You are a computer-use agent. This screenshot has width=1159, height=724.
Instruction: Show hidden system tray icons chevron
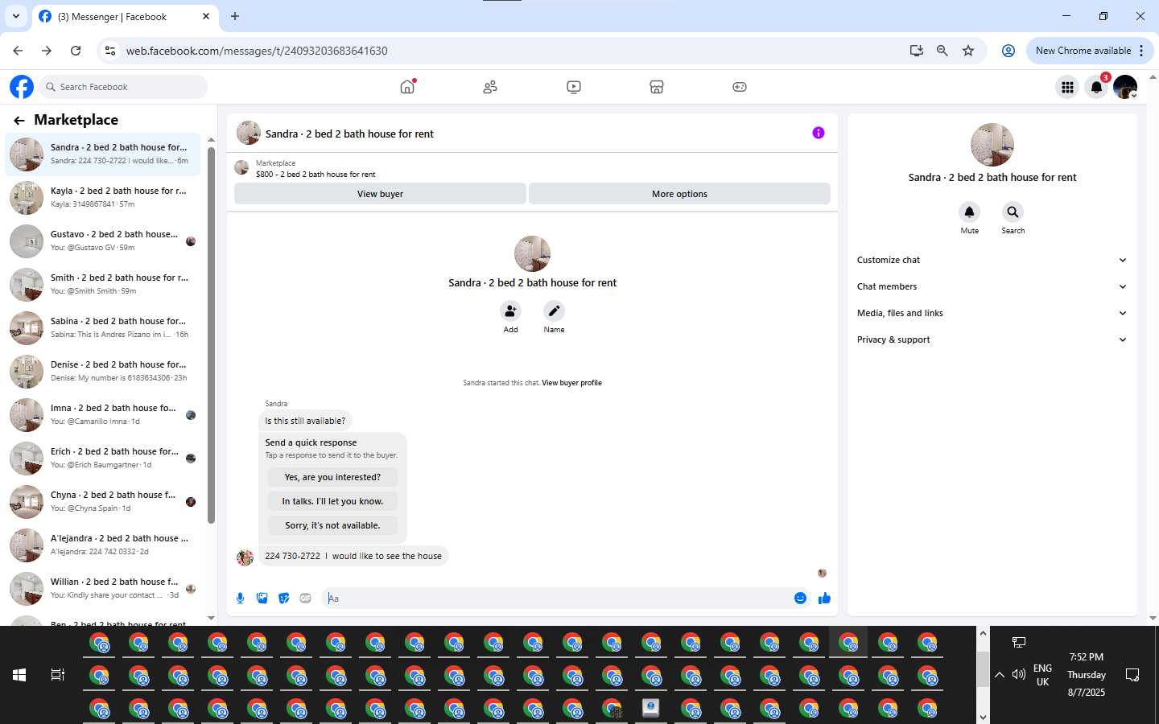coord(999,675)
